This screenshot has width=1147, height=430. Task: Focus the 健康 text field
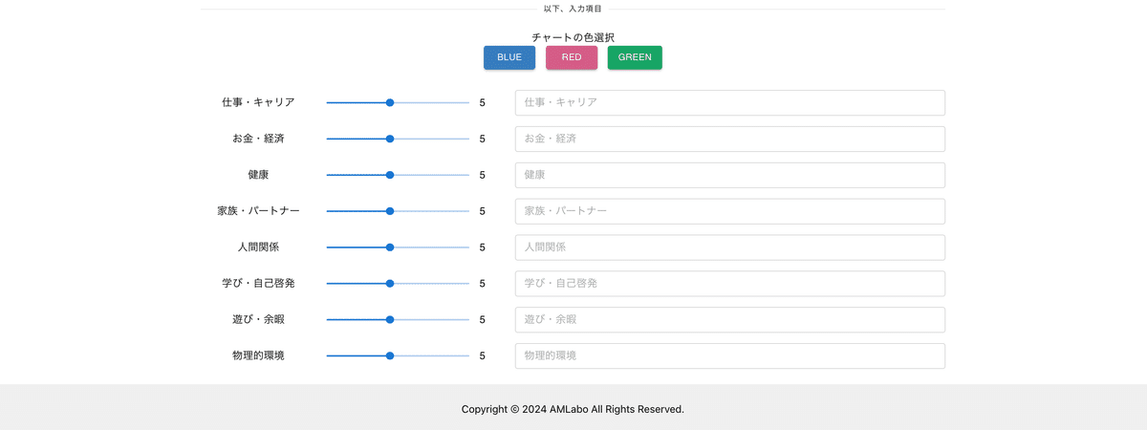point(730,175)
